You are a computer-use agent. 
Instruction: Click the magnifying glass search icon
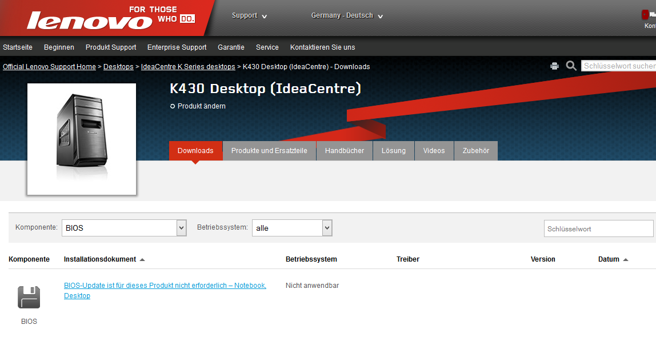tap(571, 66)
